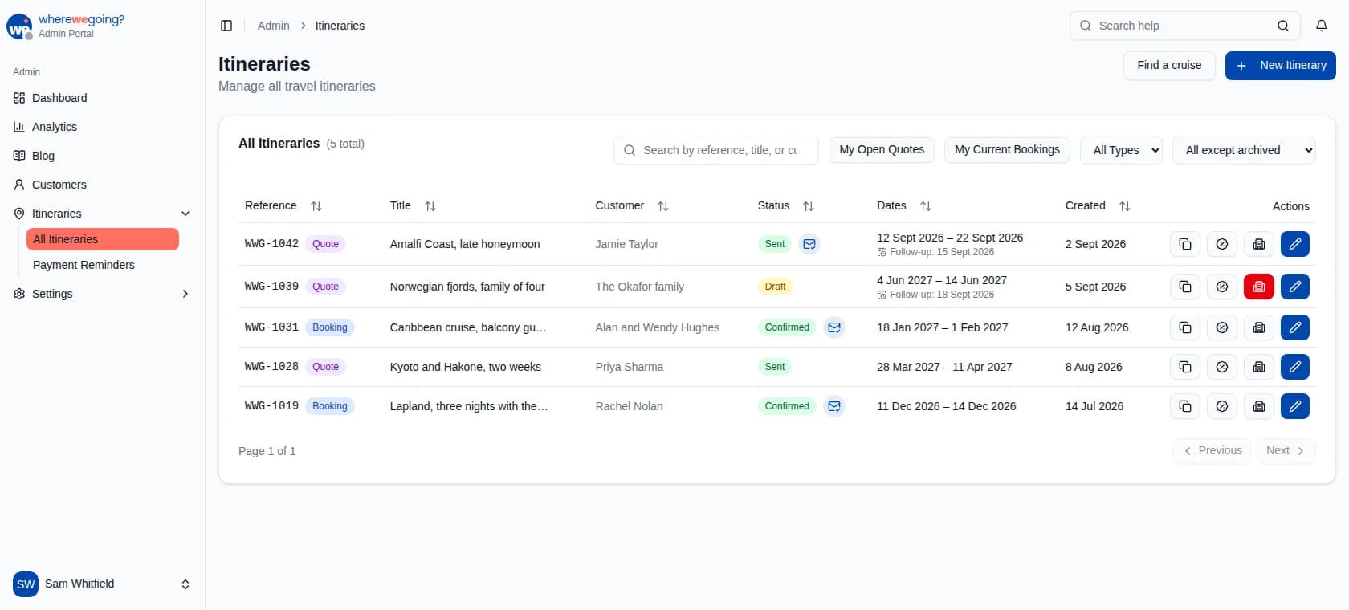This screenshot has width=1349, height=610.
Task: Open Sam Whitfield account menu
Action: point(102,584)
